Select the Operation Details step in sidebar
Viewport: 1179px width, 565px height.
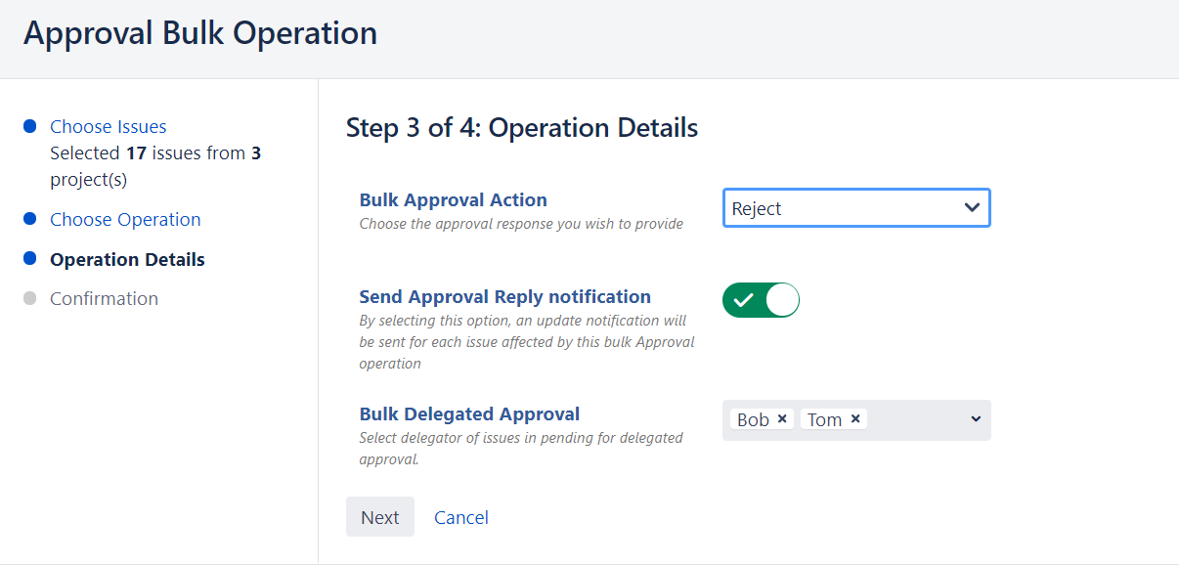[127, 259]
